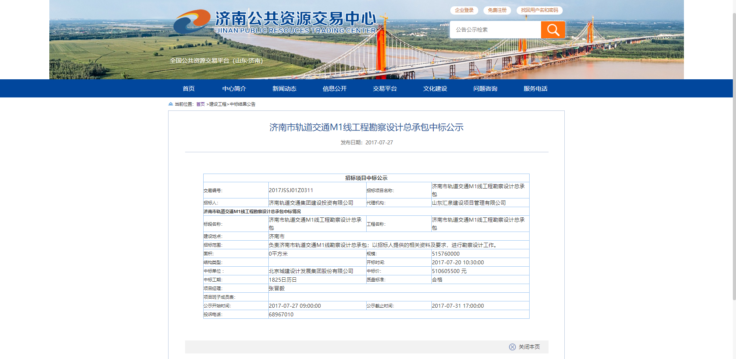The image size is (736, 359).
Task: Click the 建设工程 breadcrumb link
Action: (218, 104)
